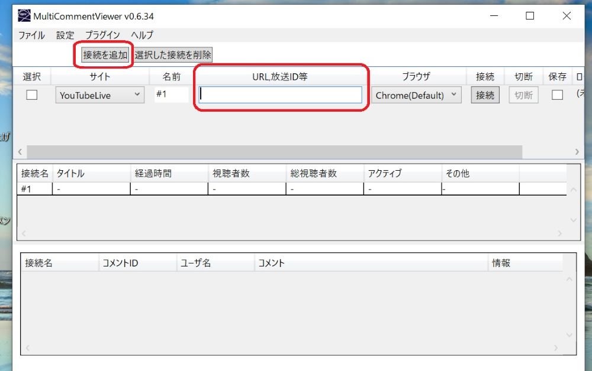Click the 接続名 header in comment list
This screenshot has height=371, width=592.
[x=60, y=263]
